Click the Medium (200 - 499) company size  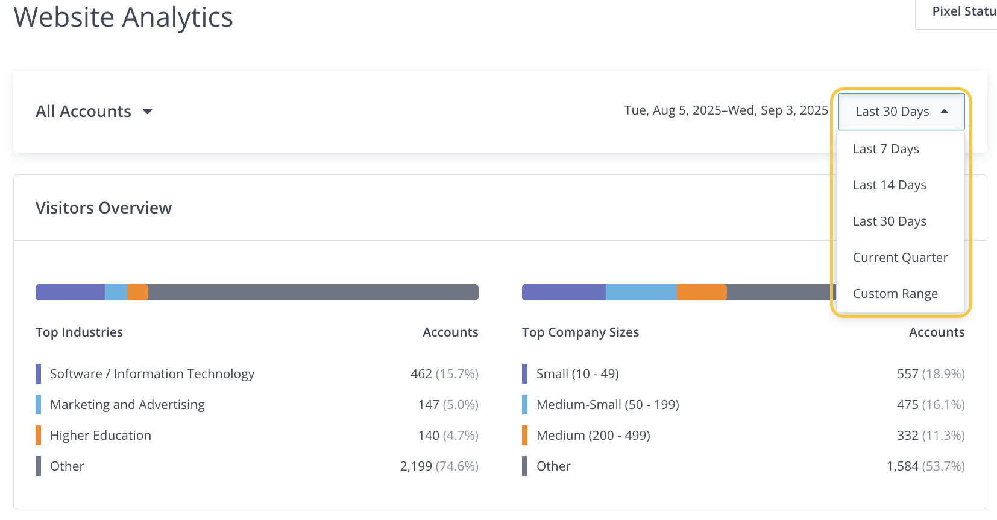[593, 436]
